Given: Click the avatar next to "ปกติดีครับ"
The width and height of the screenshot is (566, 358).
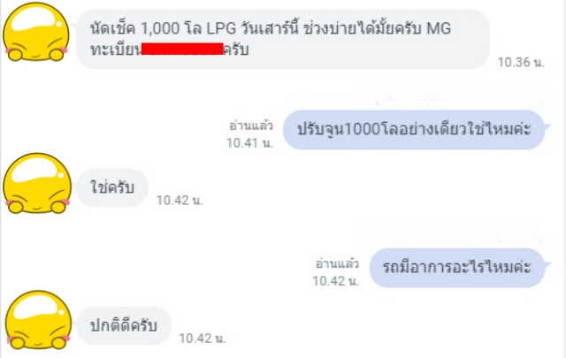Looking at the screenshot, I should coord(37,321).
